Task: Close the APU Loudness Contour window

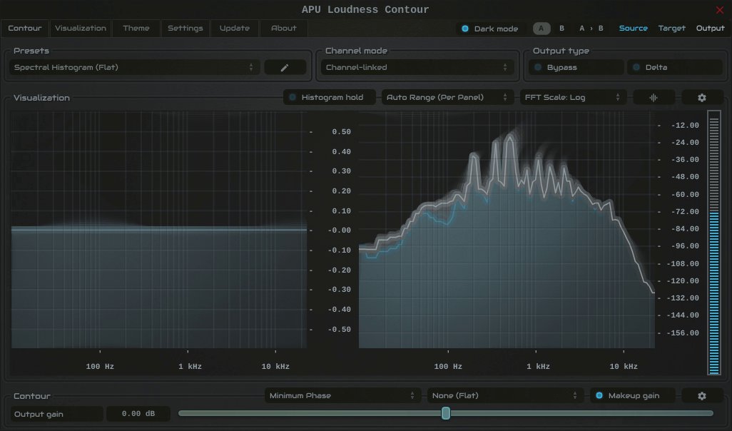Action: pyautogui.click(x=719, y=10)
